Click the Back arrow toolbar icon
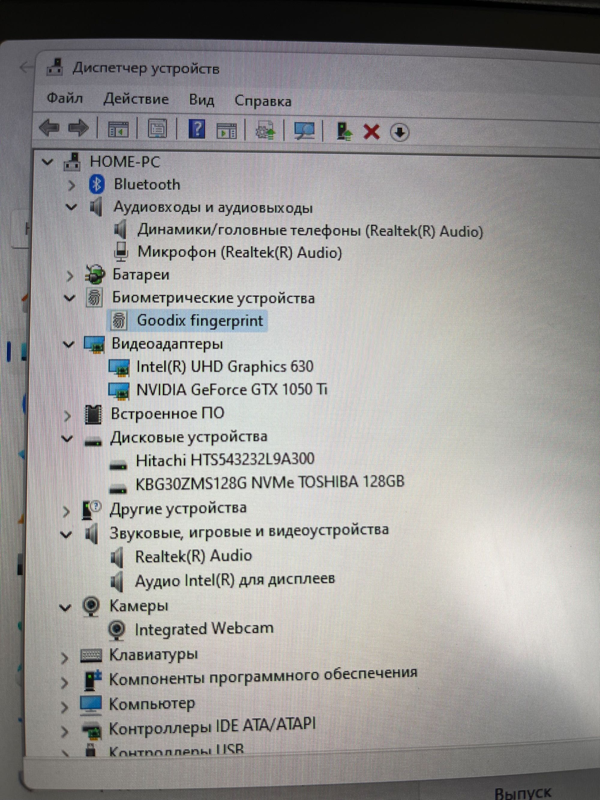The height and width of the screenshot is (800, 600). point(49,128)
